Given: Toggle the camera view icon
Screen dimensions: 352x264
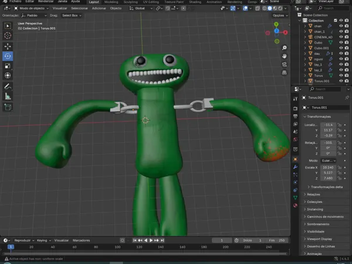Looking at the screenshot, I should click(x=284, y=65).
